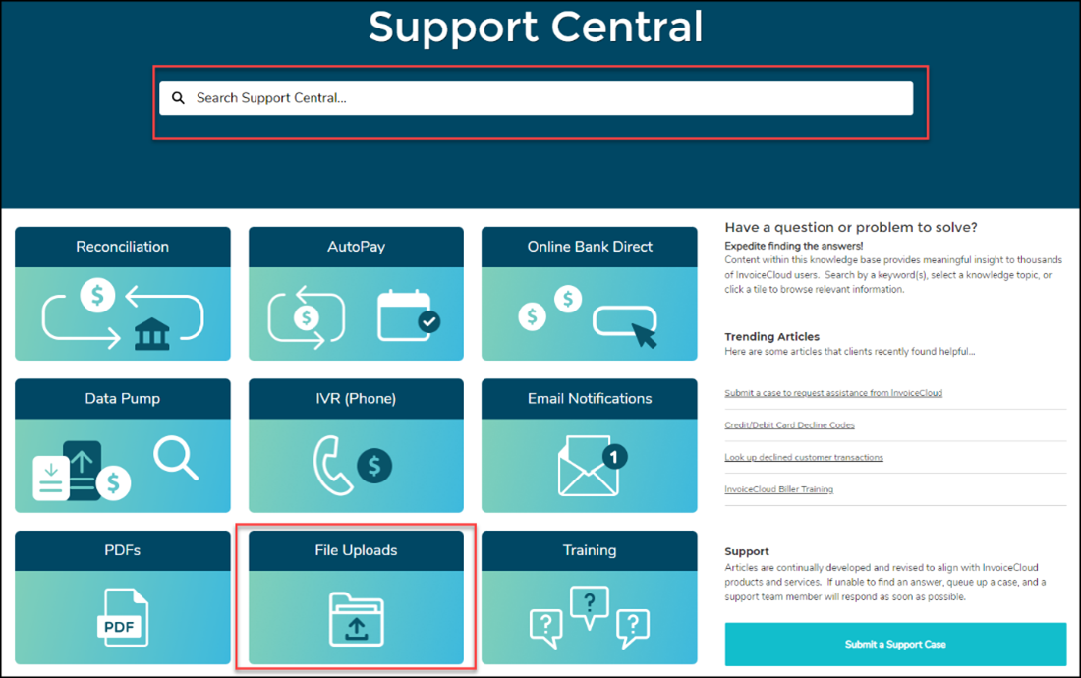Open 'InvoiceCloud Biller Training' article link
The height and width of the screenshot is (678, 1081).
(x=779, y=489)
